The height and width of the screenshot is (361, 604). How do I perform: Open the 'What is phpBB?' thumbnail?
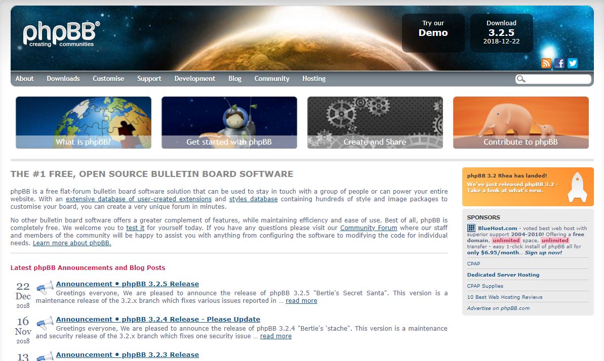[x=84, y=122]
